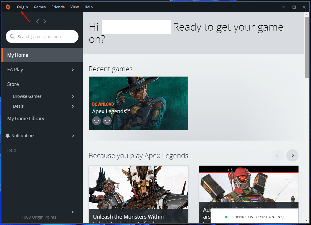
Task: Minimize the Origin window
Action: click(284, 7)
